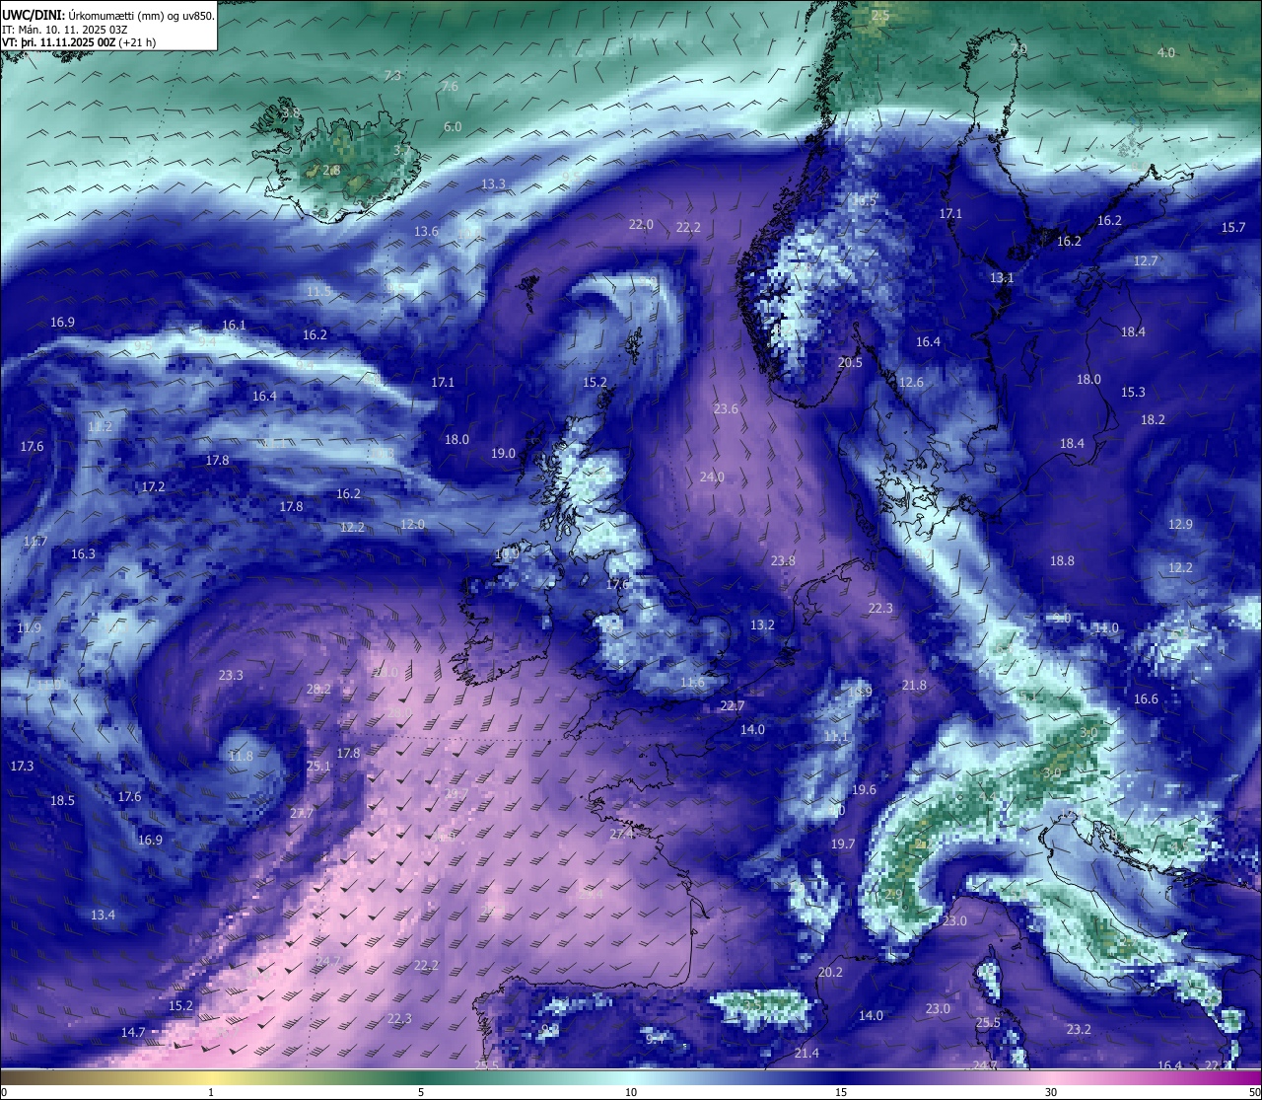
Task: Click the 13.2 value label
Action: click(762, 624)
